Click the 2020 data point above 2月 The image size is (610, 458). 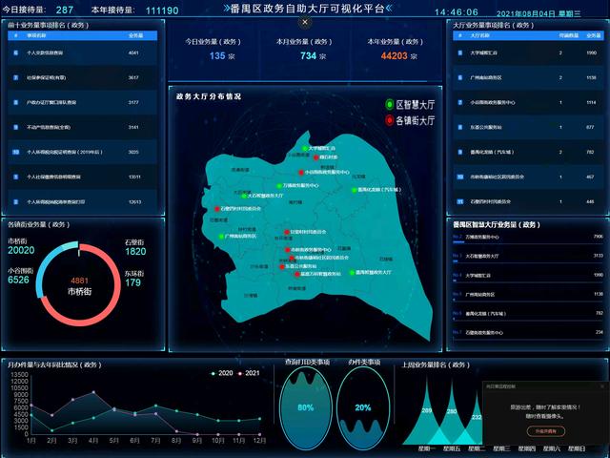click(52, 430)
